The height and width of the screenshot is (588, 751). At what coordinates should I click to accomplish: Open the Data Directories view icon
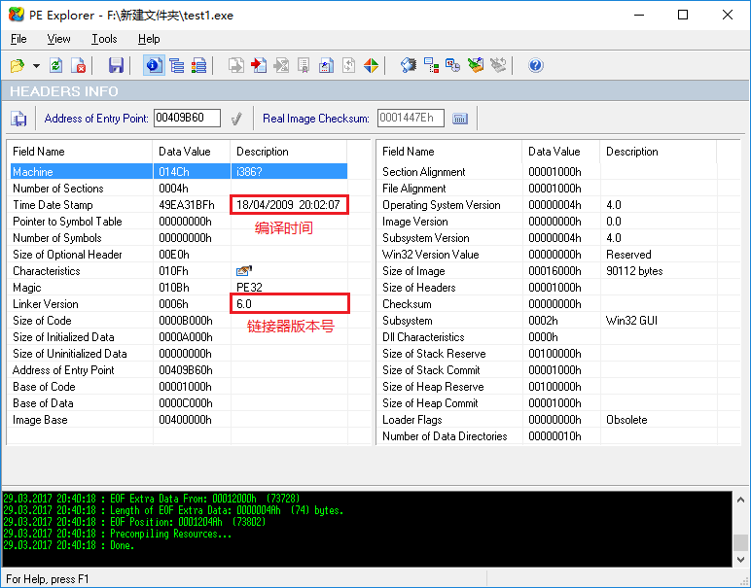click(x=177, y=65)
